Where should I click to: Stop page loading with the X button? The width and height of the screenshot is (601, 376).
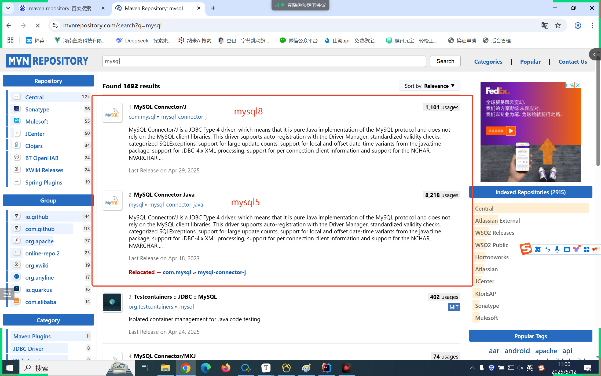38,26
